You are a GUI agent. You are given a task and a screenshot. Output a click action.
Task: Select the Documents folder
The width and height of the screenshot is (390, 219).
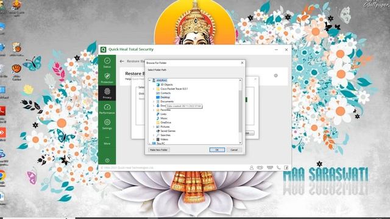165,102
